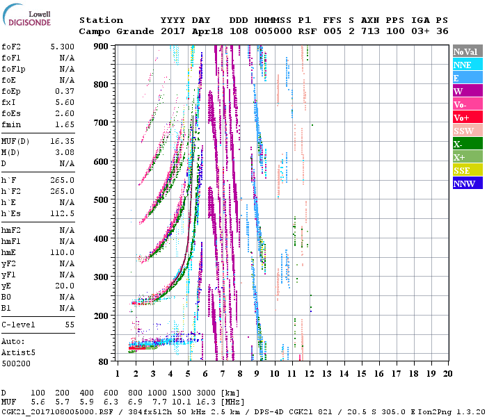Click the 20 MHz frequency axis label
The height and width of the screenshot is (417, 487).
447,374
